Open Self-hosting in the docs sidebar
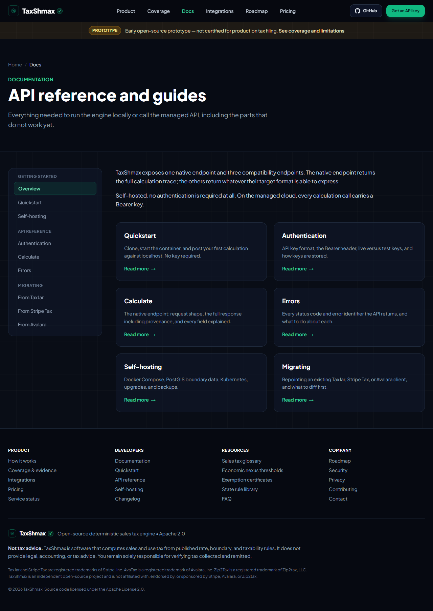This screenshot has height=611, width=433. point(55,216)
